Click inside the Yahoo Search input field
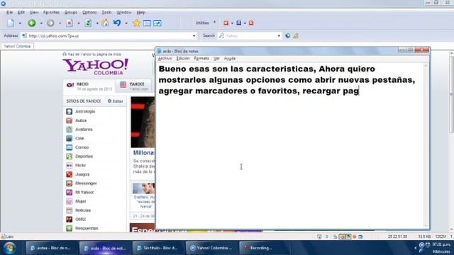This screenshot has height=255, width=454. click(250, 36)
